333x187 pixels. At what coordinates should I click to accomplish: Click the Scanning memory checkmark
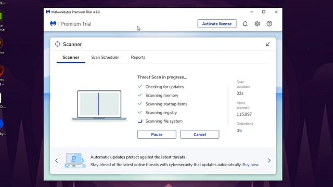tap(140, 95)
